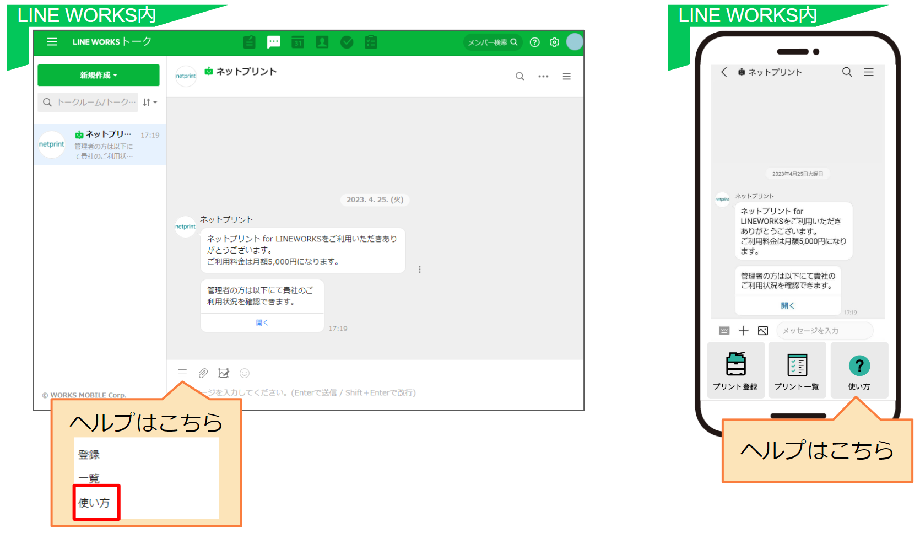Tap the プリント登録 button on phone
This screenshot has width=920, height=533.
point(736,370)
